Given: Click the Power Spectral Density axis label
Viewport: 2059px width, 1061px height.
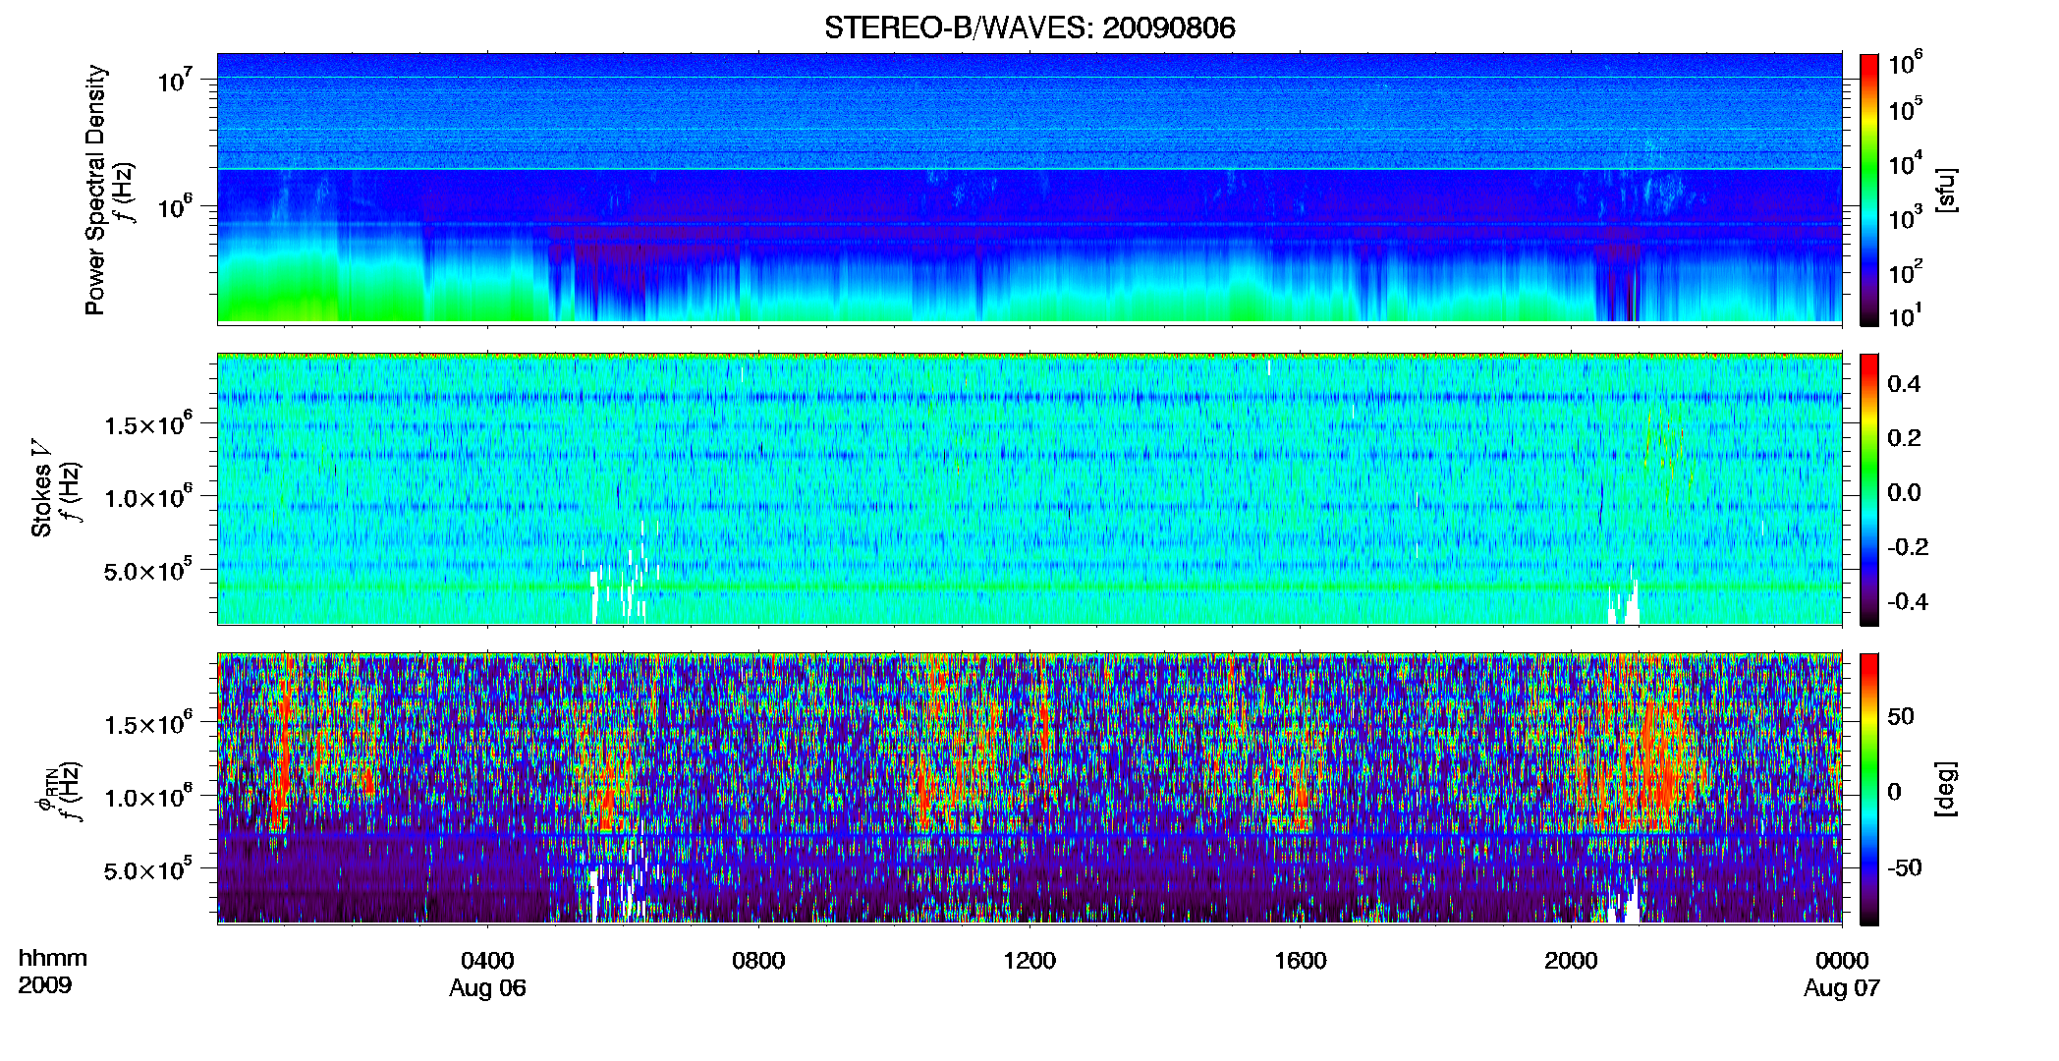Looking at the screenshot, I should click(95, 190).
